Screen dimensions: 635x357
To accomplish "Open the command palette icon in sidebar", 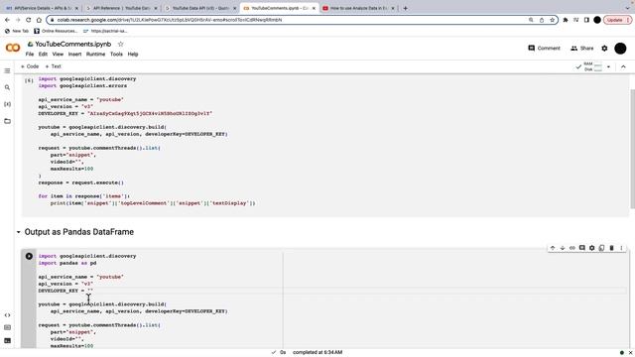I will point(7,327).
